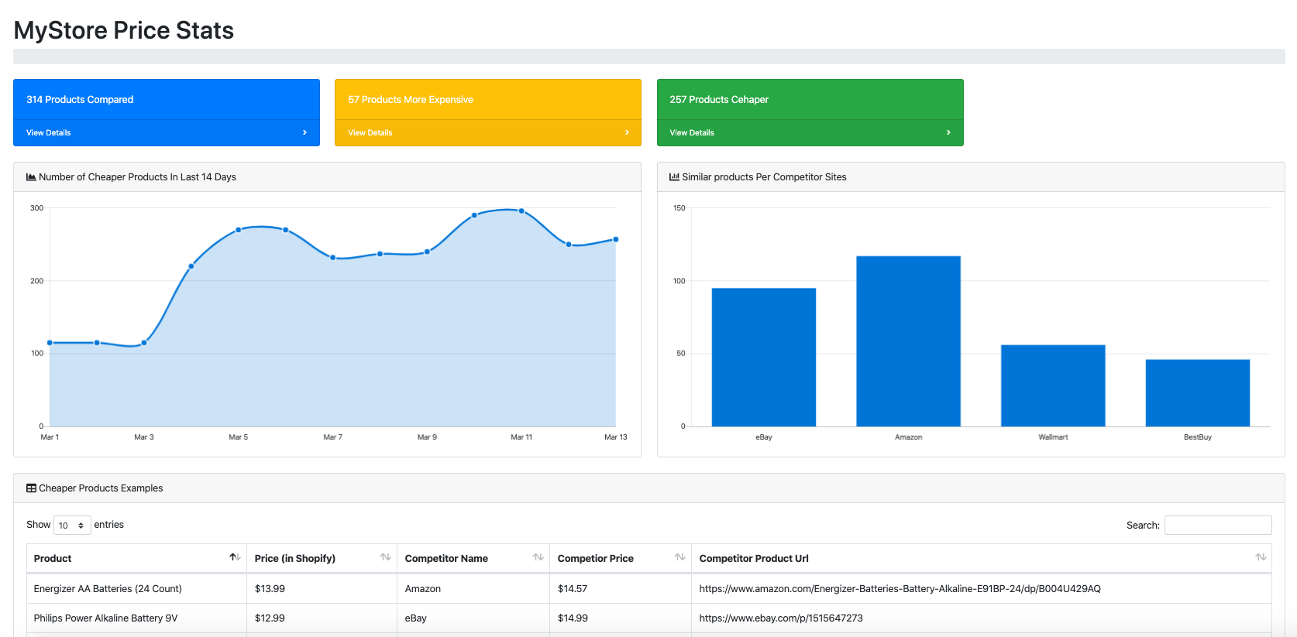Click the $12.99 Shopify price cell

tap(322, 618)
